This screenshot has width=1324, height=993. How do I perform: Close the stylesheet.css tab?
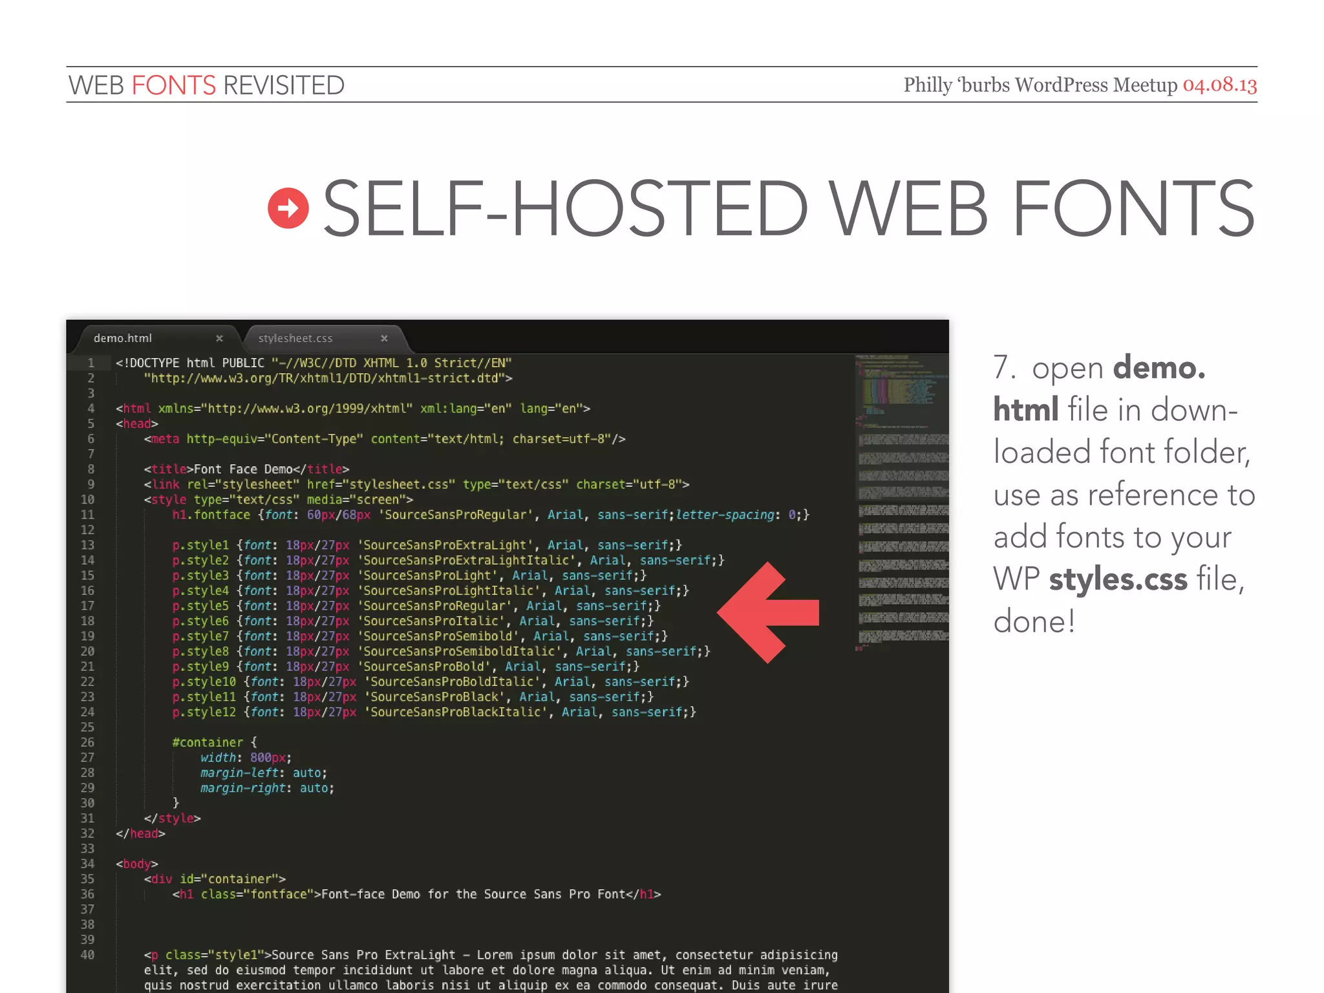384,338
